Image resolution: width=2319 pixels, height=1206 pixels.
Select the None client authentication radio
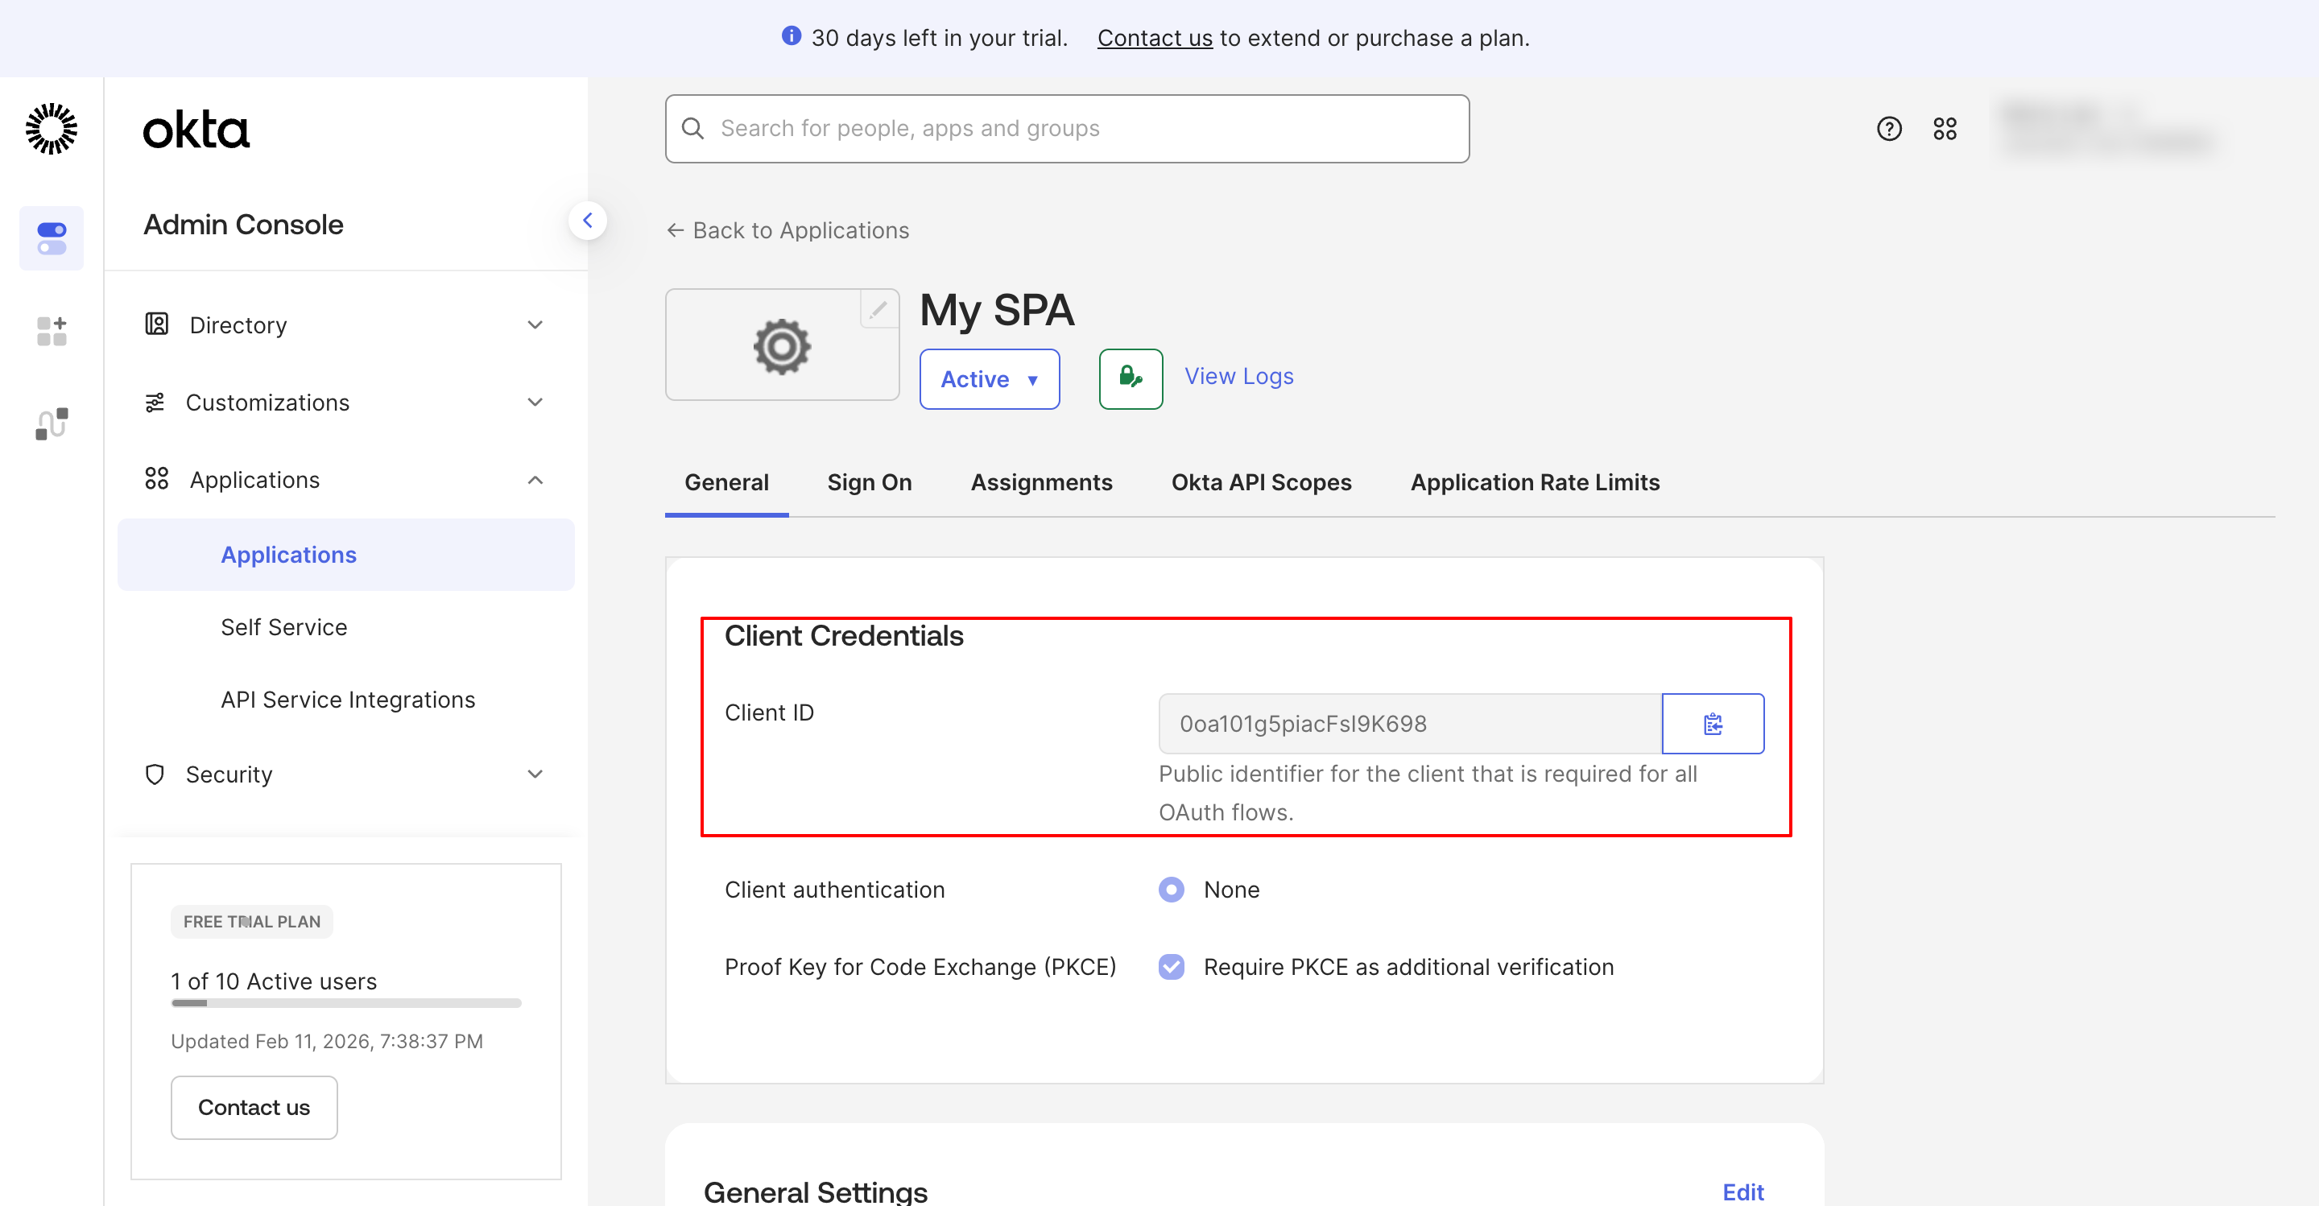(1170, 889)
